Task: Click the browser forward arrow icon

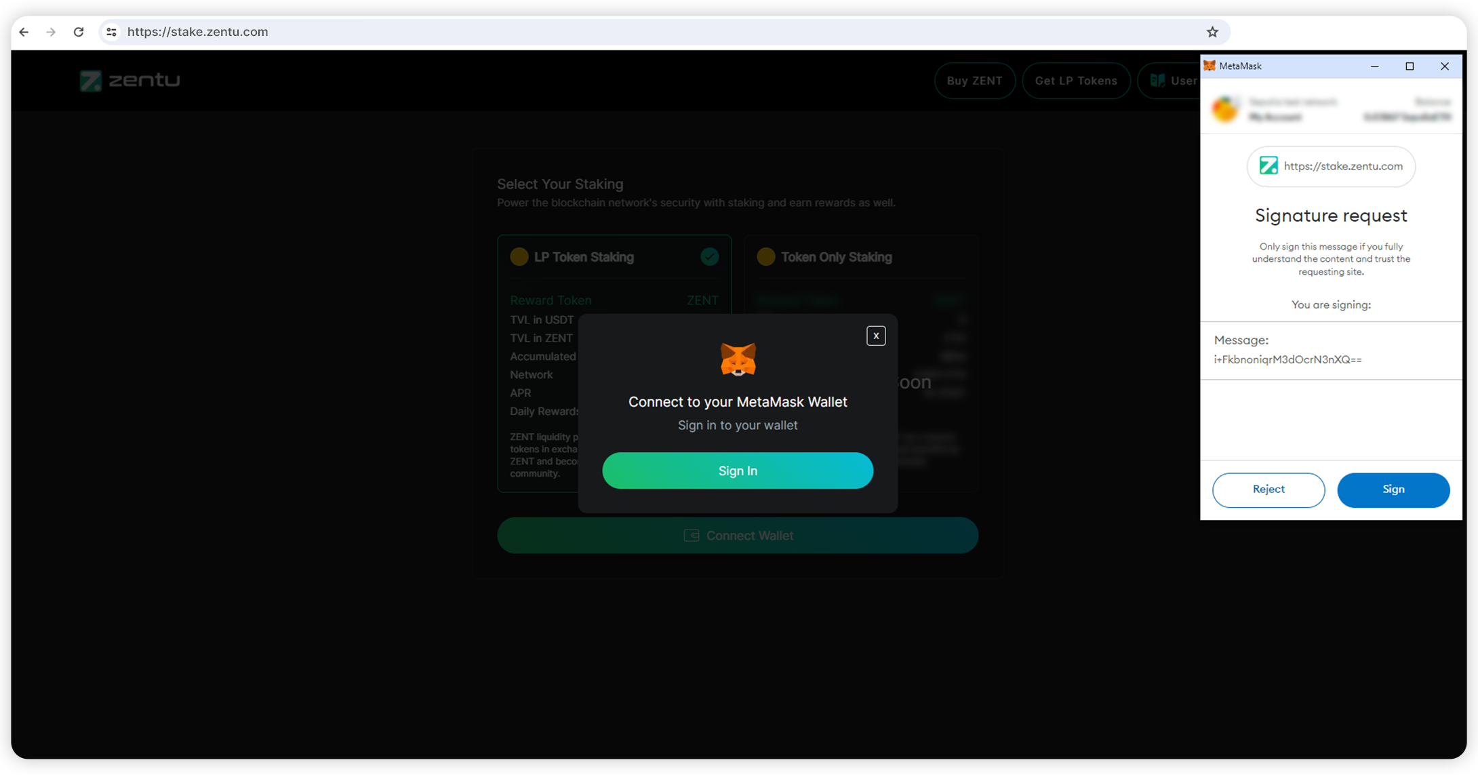Action: (x=51, y=32)
